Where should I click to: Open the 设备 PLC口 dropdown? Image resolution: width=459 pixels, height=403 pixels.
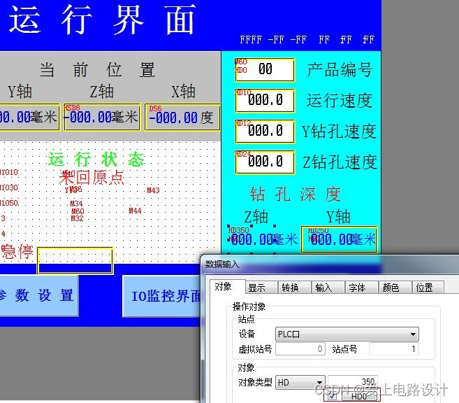pyautogui.click(x=347, y=334)
